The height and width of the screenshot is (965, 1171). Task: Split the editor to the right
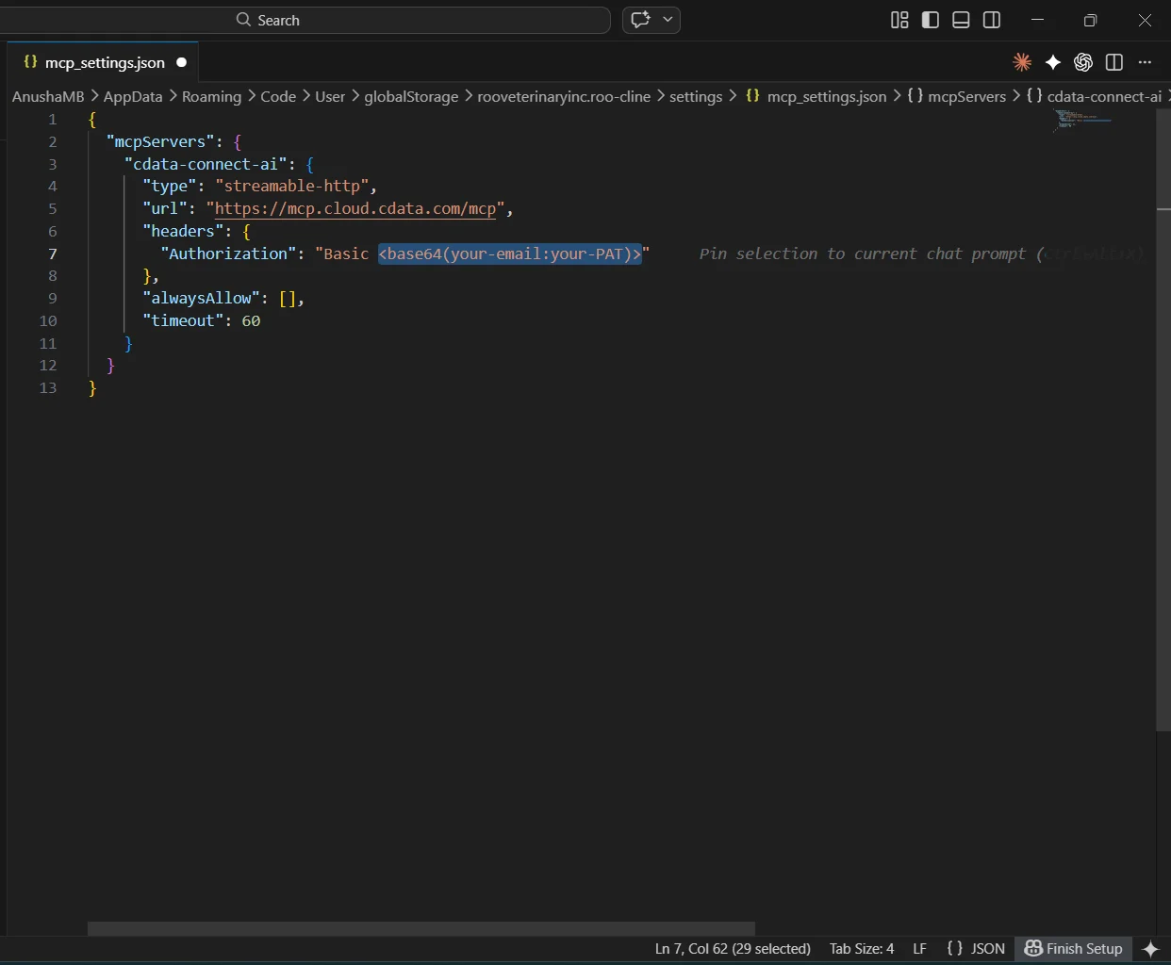[1114, 62]
